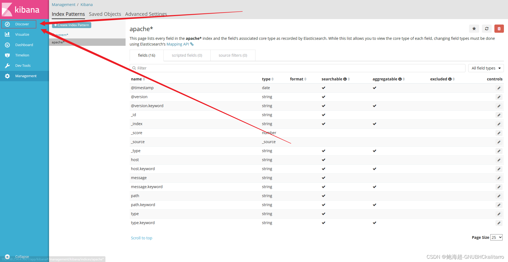Edit the @version.keyword field
The height and width of the screenshot is (262, 508).
click(x=499, y=106)
